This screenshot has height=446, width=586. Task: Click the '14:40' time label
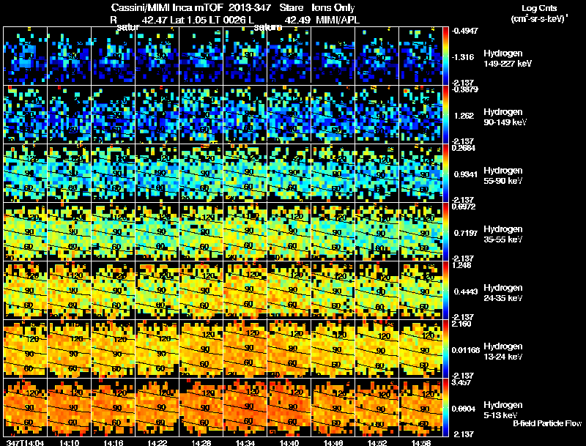289,442
